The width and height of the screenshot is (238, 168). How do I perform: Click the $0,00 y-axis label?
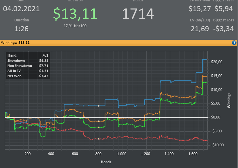tap(216, 117)
